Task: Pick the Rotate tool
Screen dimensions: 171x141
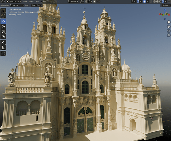Action: coord(3,27)
